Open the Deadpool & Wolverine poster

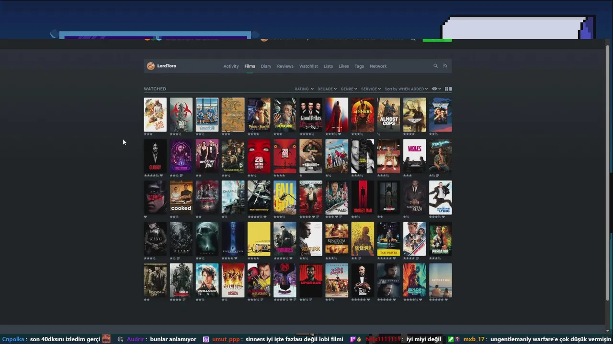pyautogui.click(x=259, y=280)
